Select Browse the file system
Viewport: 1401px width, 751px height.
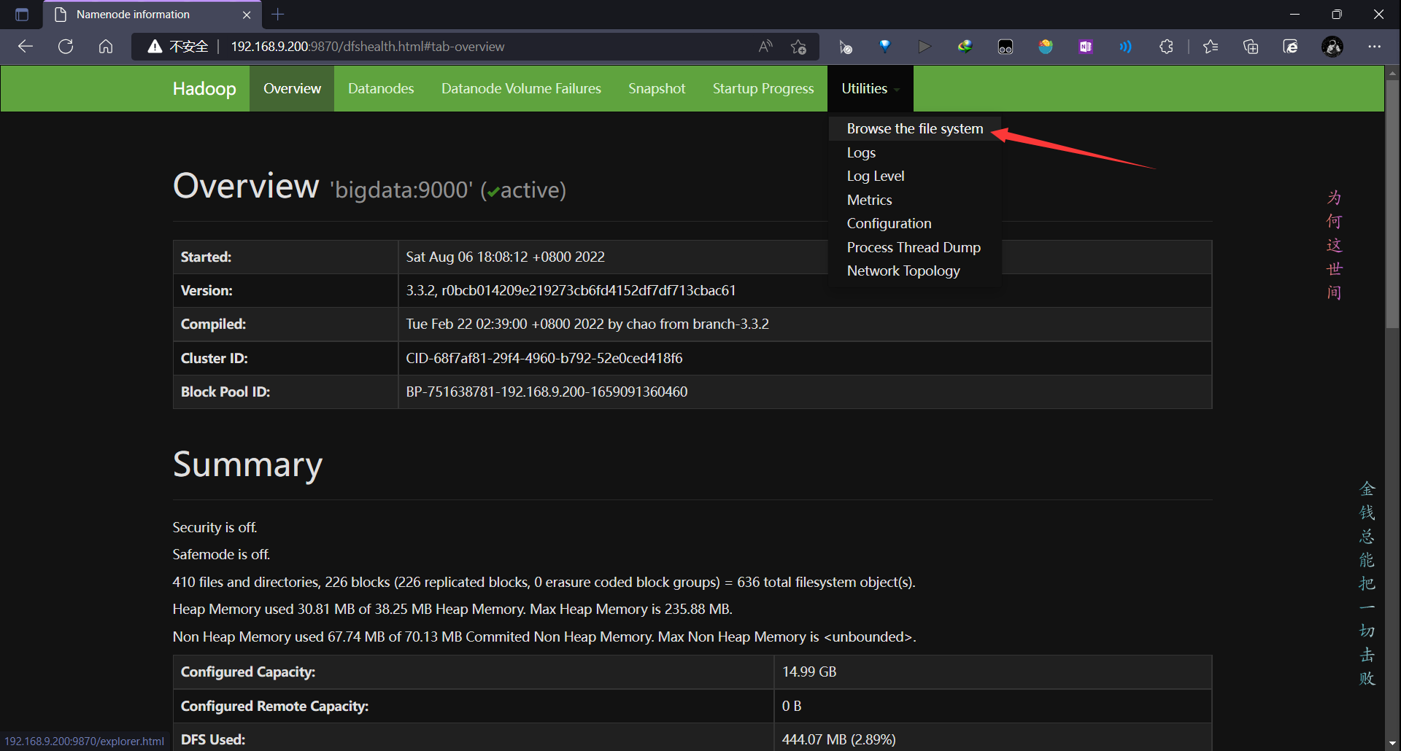tap(915, 128)
